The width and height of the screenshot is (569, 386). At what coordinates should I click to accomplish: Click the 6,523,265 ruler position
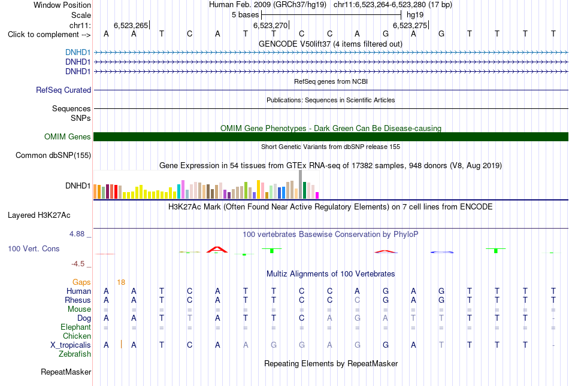[x=131, y=25]
